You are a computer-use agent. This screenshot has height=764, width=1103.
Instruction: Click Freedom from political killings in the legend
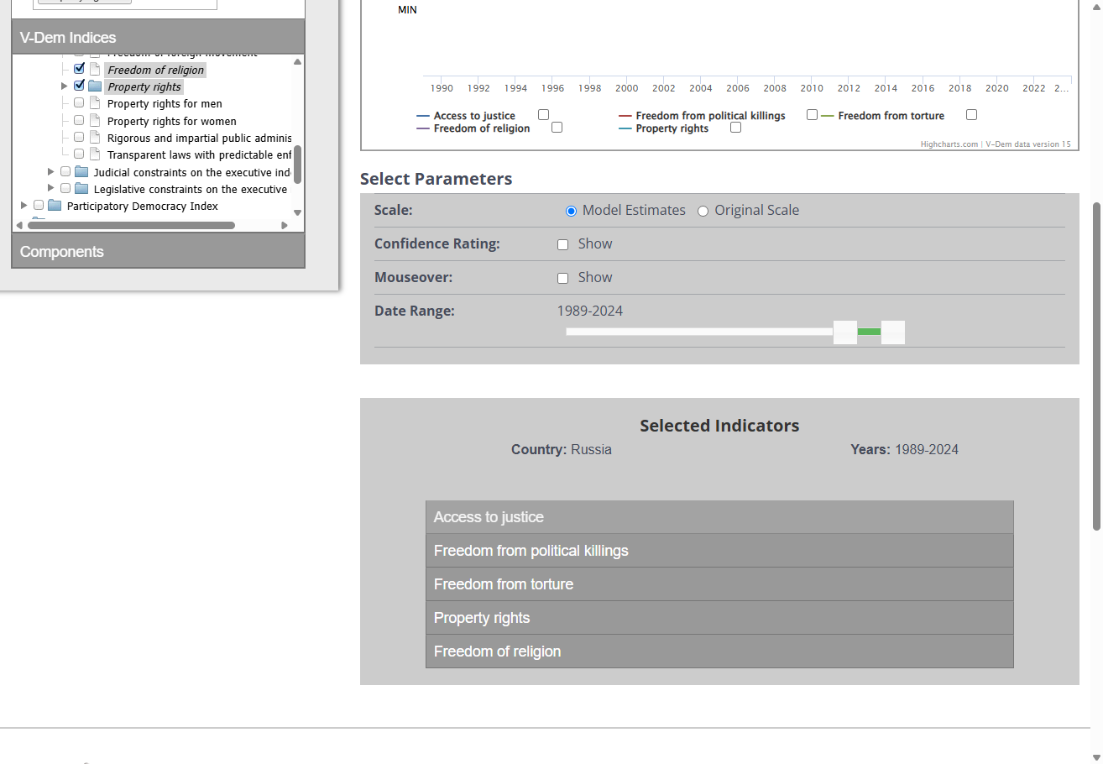pos(710,116)
